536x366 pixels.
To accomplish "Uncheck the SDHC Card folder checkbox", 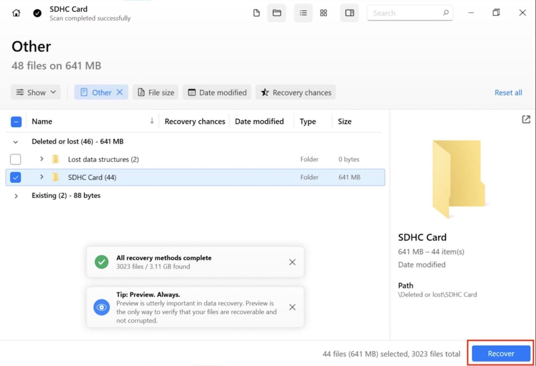I will coord(16,177).
